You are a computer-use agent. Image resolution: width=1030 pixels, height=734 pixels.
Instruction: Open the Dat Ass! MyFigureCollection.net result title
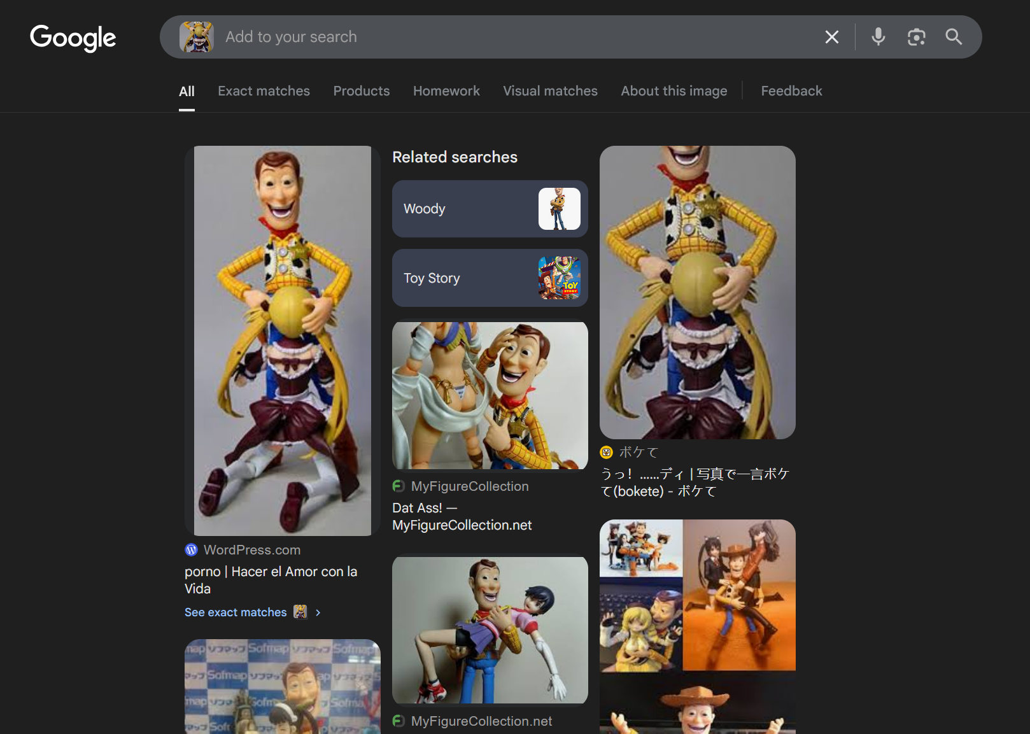point(462,516)
